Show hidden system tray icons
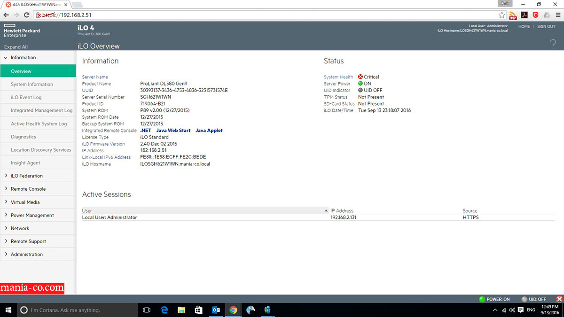564x317 pixels. [x=495, y=310]
